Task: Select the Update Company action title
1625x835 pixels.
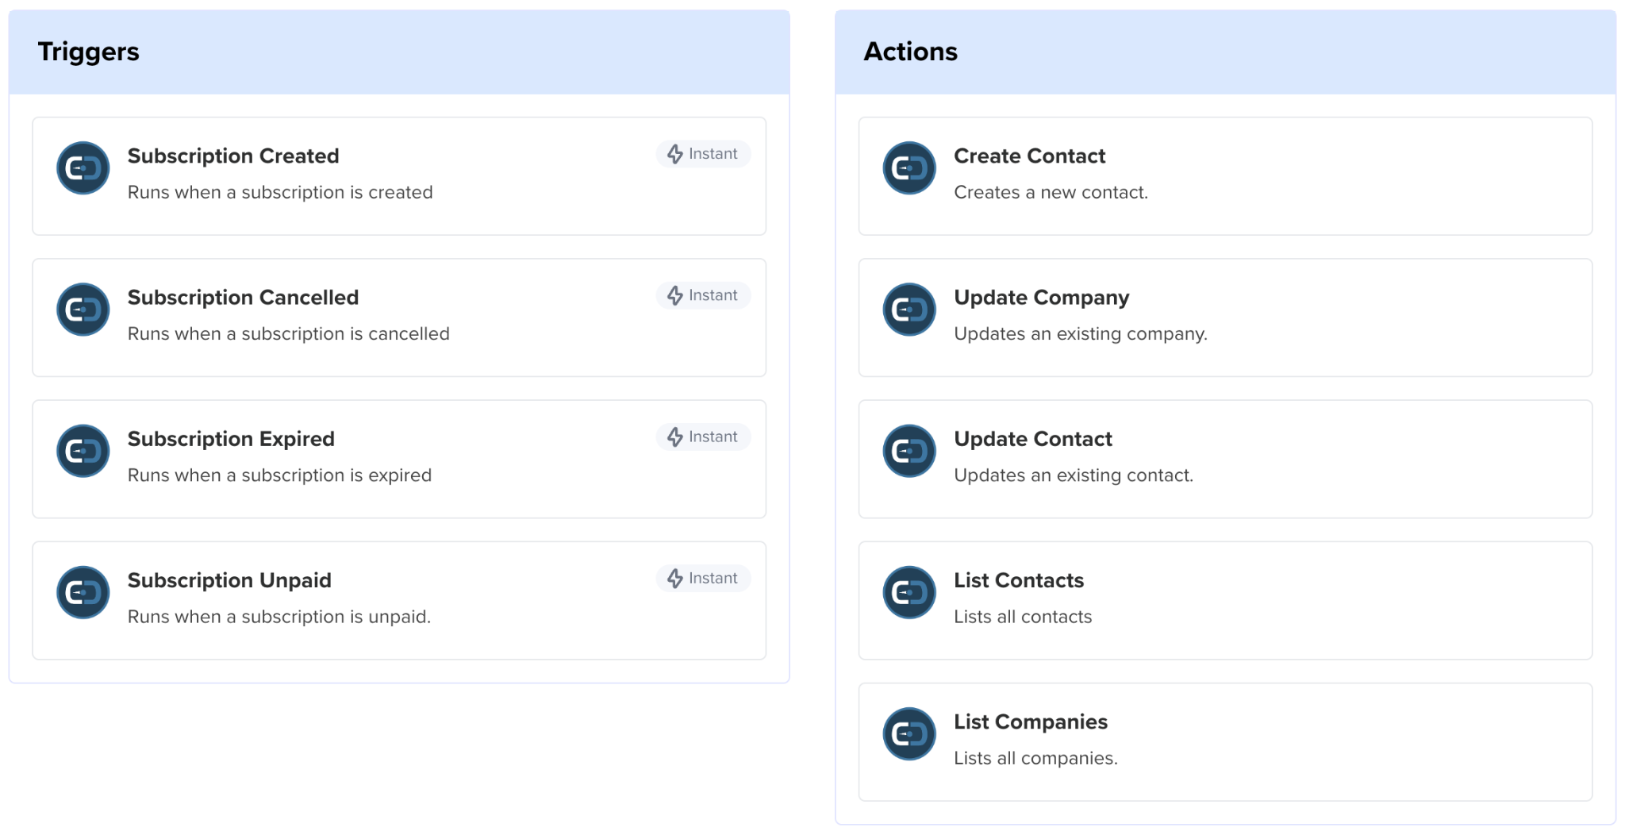Action: (1041, 298)
